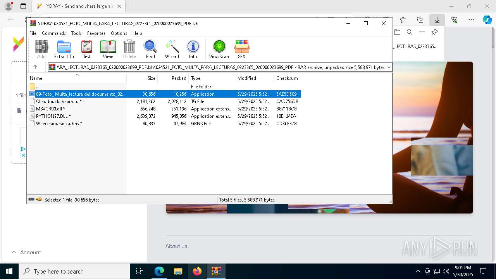The image size is (496, 279).
Task: Click the Delete toolbar icon
Action: click(129, 49)
